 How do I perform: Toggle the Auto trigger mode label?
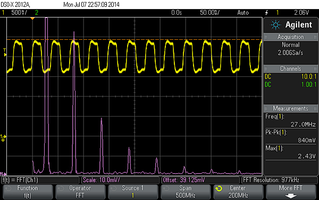(x=243, y=13)
